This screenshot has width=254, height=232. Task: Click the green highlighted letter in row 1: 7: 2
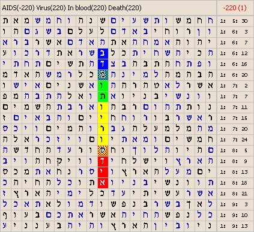(103, 86)
